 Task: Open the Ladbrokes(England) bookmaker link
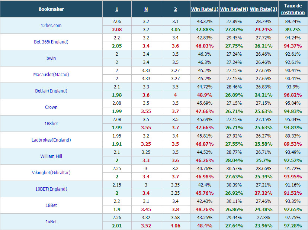51,140
